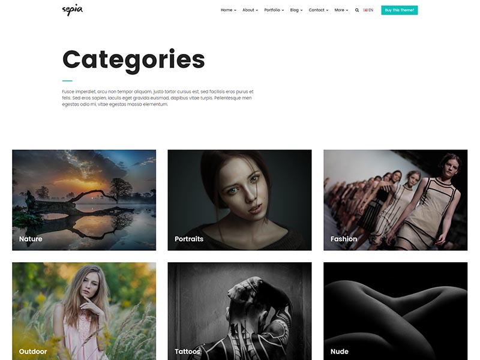Open the Nature category thumbnail
The image size is (480, 360).
click(x=84, y=200)
